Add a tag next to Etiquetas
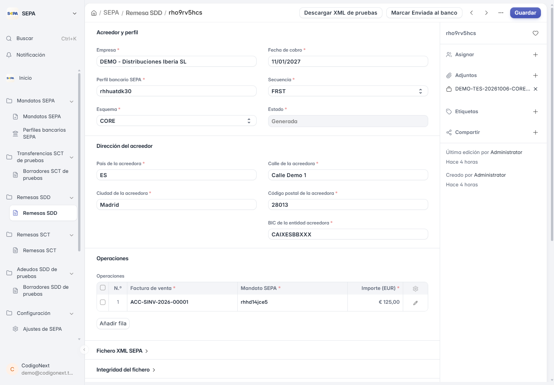The image size is (554, 385). pyautogui.click(x=536, y=112)
